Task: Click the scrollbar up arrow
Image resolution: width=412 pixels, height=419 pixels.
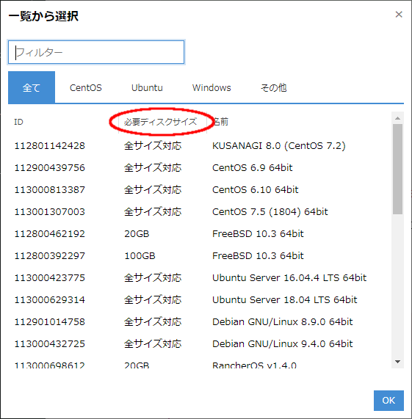Action: point(397,118)
